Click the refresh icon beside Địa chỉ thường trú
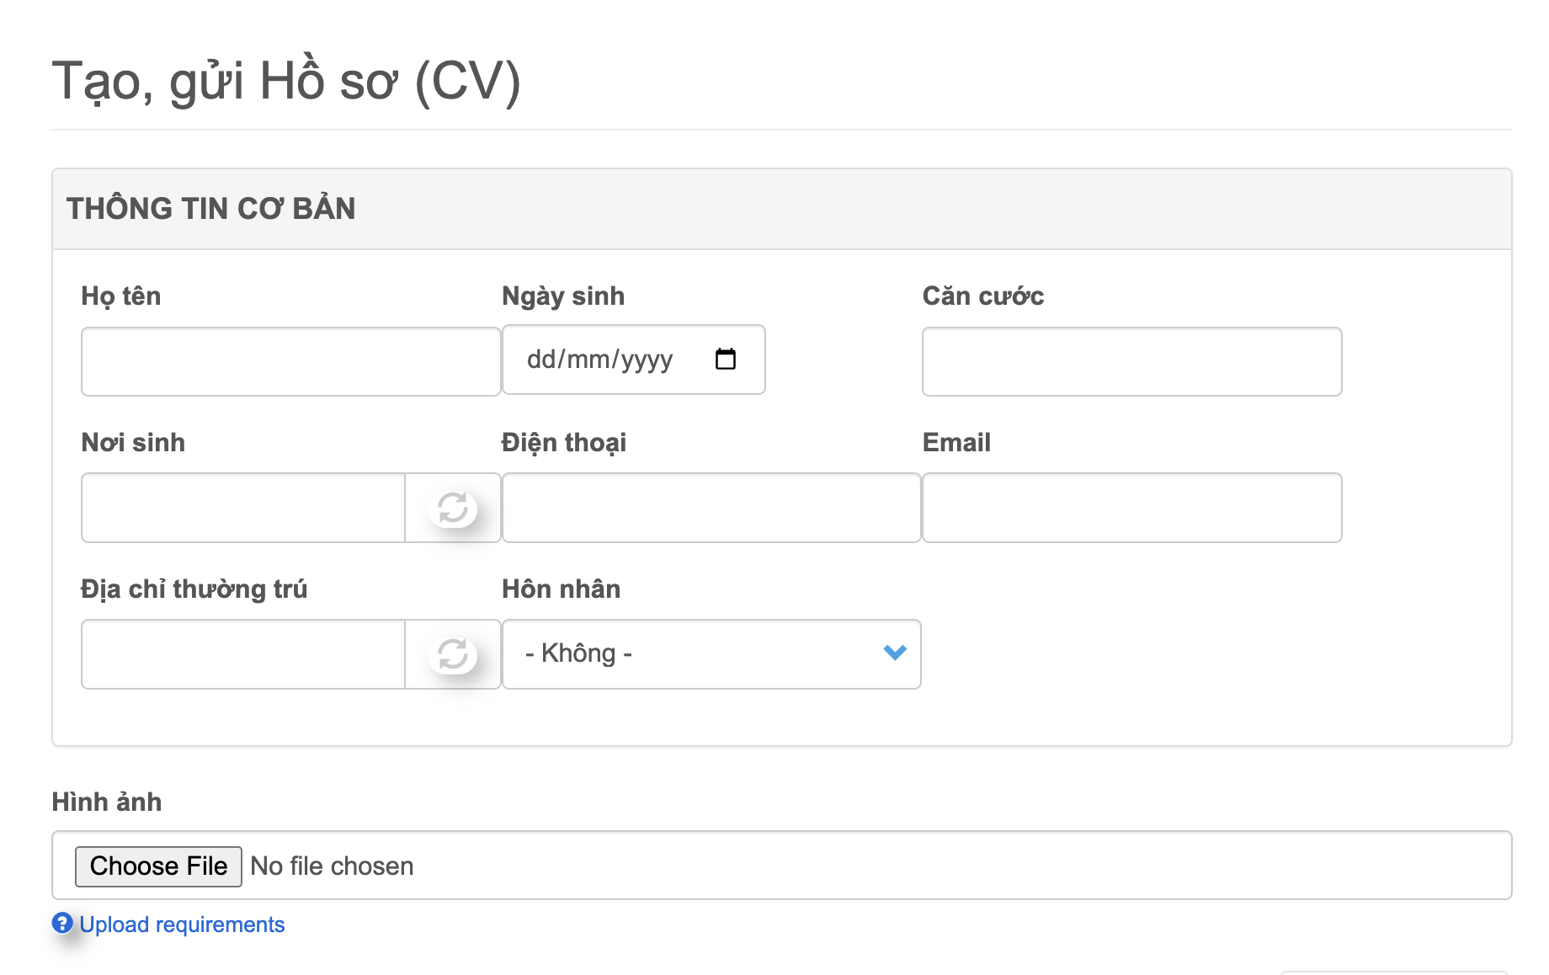Screen dimensions: 1549x975 tap(453, 655)
